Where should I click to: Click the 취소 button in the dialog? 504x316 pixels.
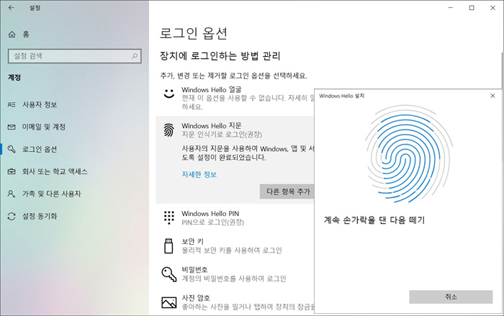tap(451, 297)
